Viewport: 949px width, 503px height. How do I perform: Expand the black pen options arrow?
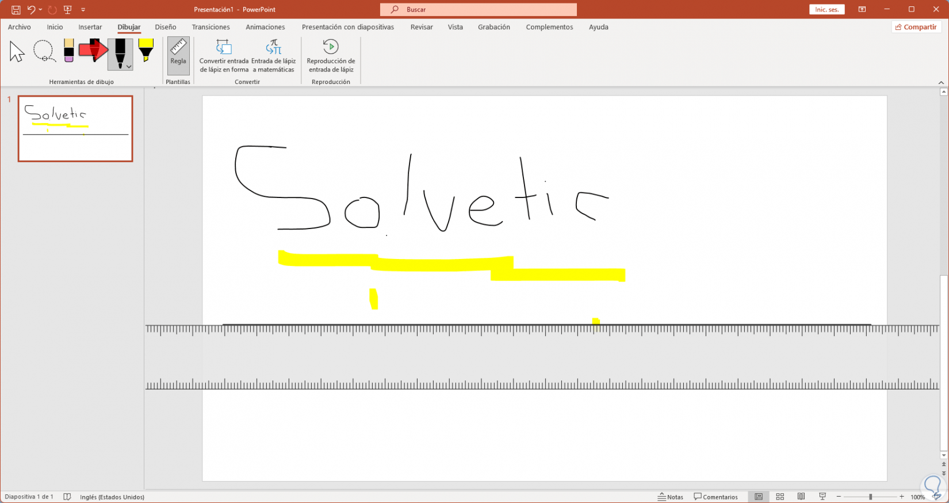(x=129, y=67)
